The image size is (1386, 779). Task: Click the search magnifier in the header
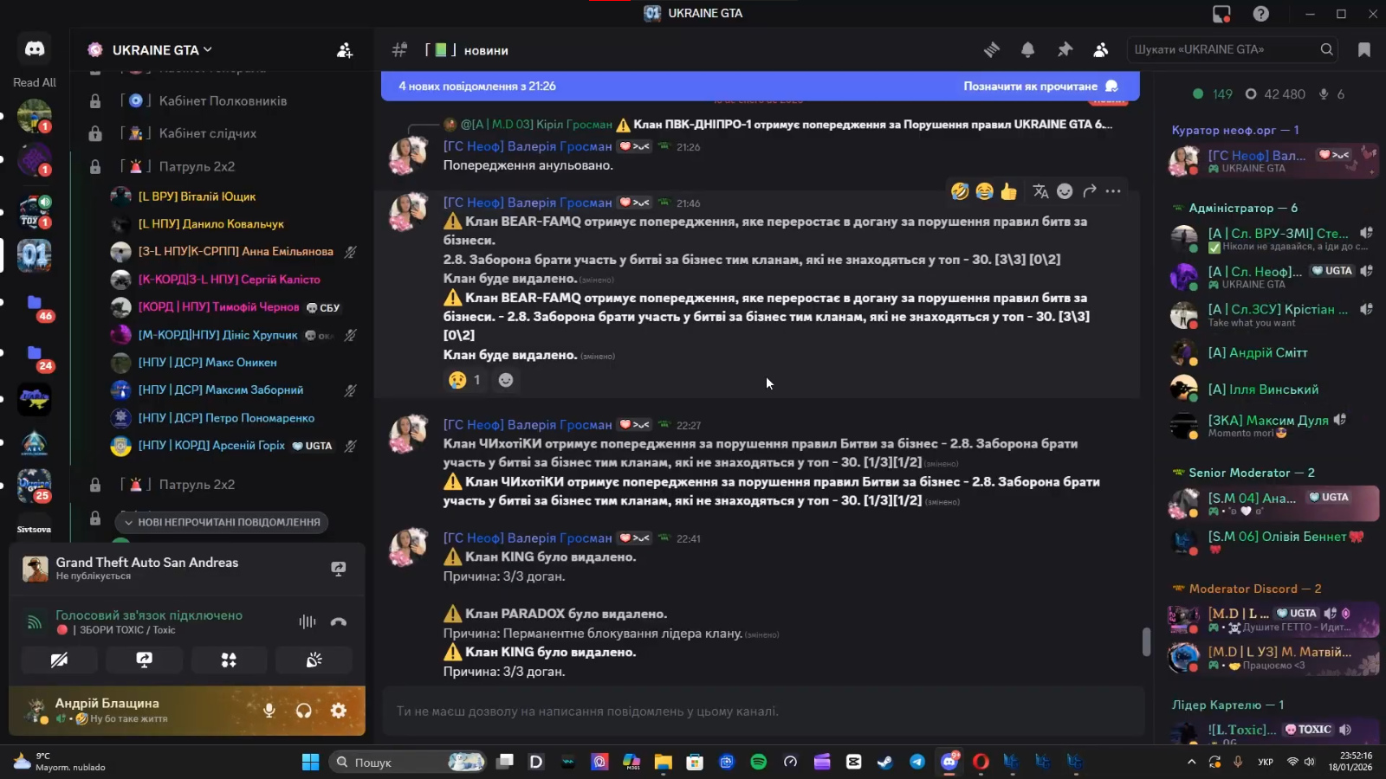click(x=1326, y=49)
